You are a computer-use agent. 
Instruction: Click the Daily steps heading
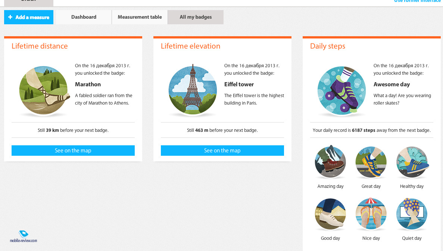[x=327, y=46]
